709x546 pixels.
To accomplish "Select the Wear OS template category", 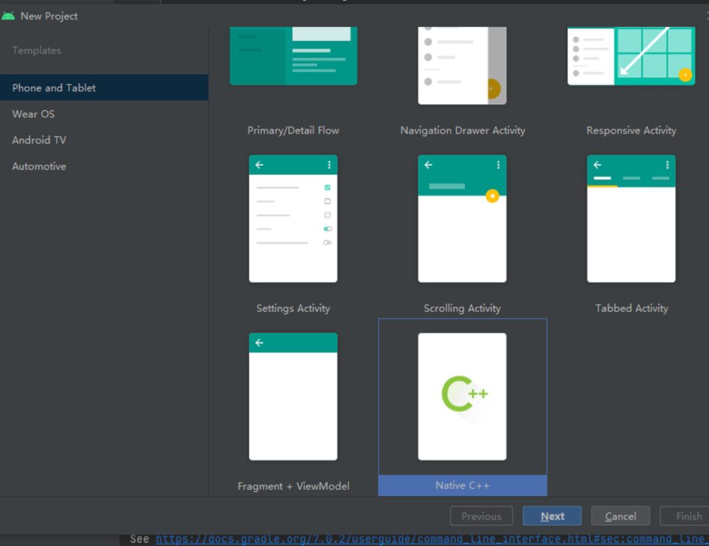I will pos(104,114).
